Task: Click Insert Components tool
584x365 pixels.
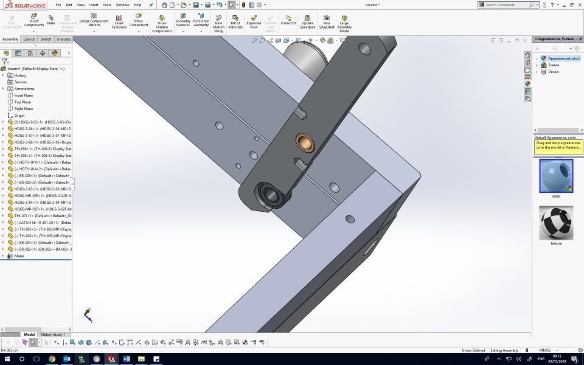Action: [x=34, y=21]
